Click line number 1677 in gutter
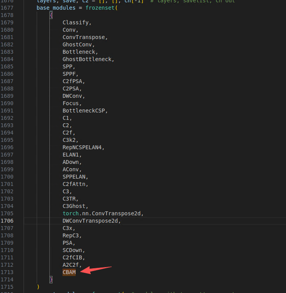 click(x=7, y=8)
